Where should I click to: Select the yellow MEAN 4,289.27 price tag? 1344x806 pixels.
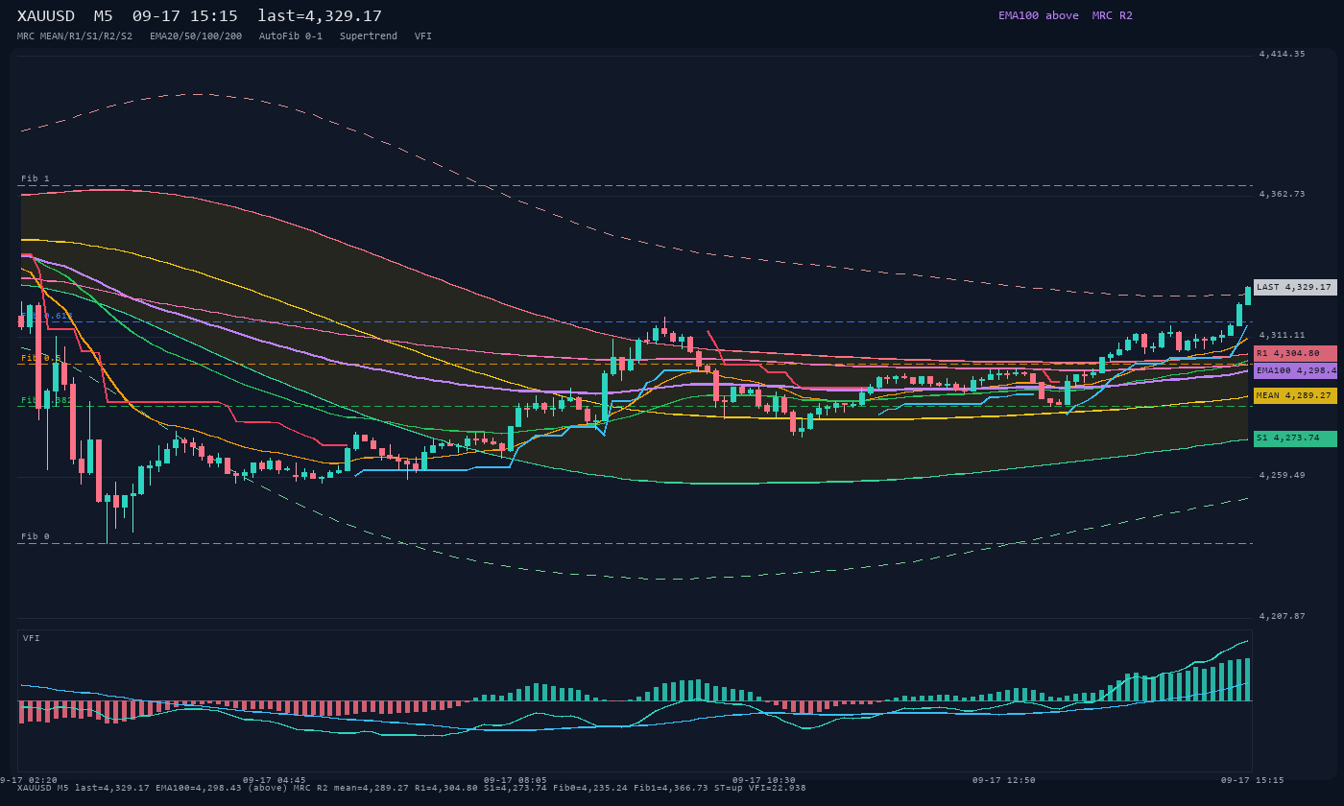point(1295,395)
